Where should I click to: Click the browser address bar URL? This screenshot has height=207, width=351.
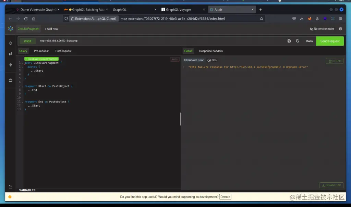173,19
